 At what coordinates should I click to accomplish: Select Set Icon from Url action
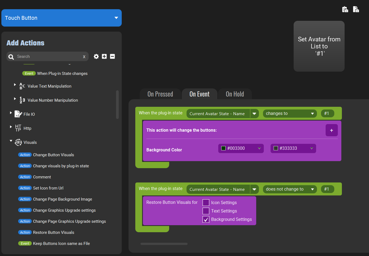point(48,188)
